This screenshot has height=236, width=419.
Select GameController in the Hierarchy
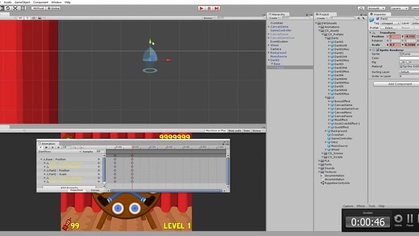tap(281, 31)
